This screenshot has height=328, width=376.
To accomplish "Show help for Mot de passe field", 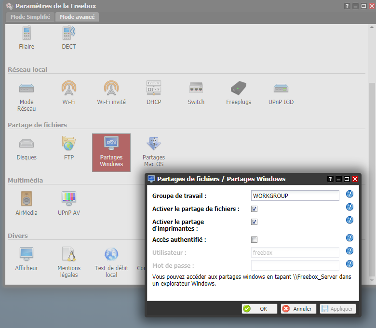I will 349,264.
